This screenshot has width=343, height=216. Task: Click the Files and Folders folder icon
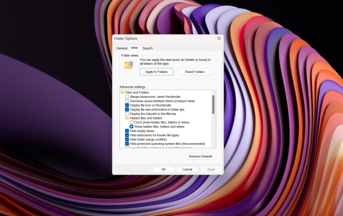(122, 92)
